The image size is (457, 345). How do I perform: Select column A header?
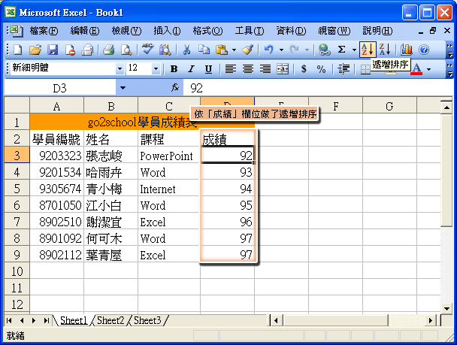point(57,105)
